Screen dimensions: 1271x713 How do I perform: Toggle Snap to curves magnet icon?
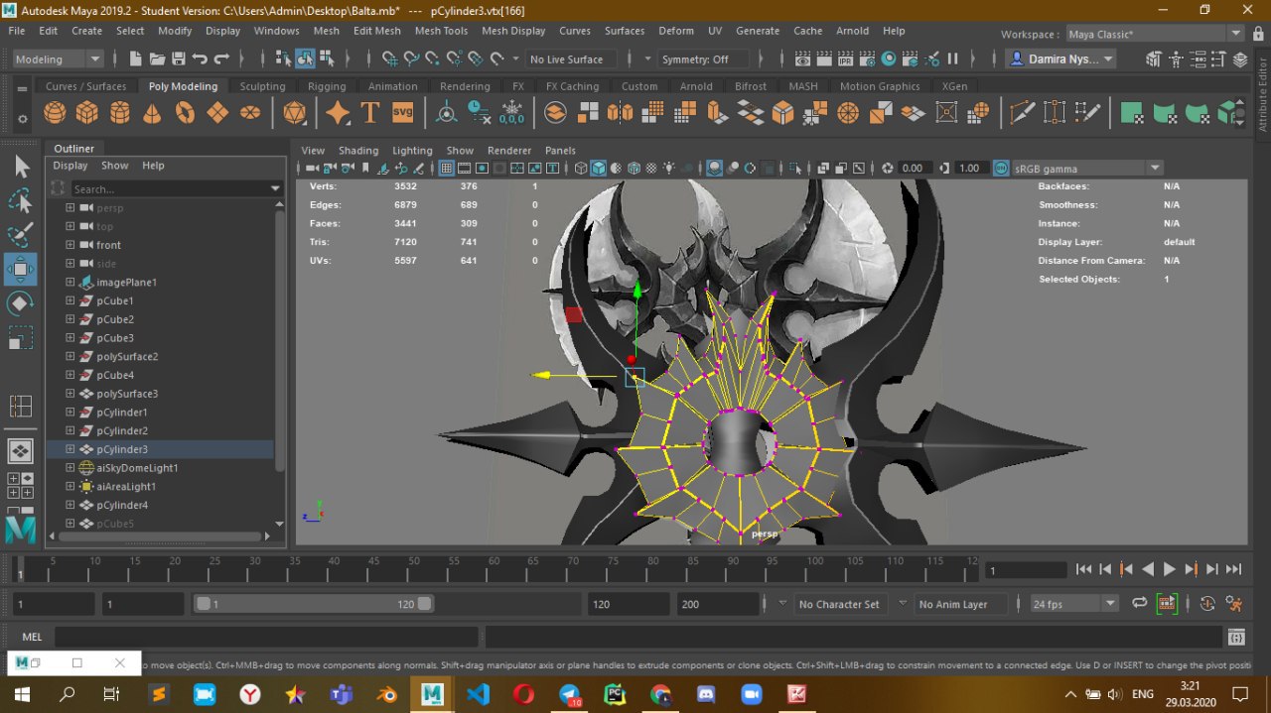(x=411, y=59)
